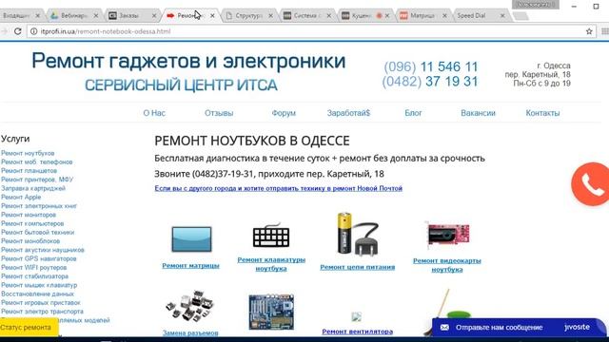Open the Вакансии menu item
609x342 pixels.
pos(478,113)
